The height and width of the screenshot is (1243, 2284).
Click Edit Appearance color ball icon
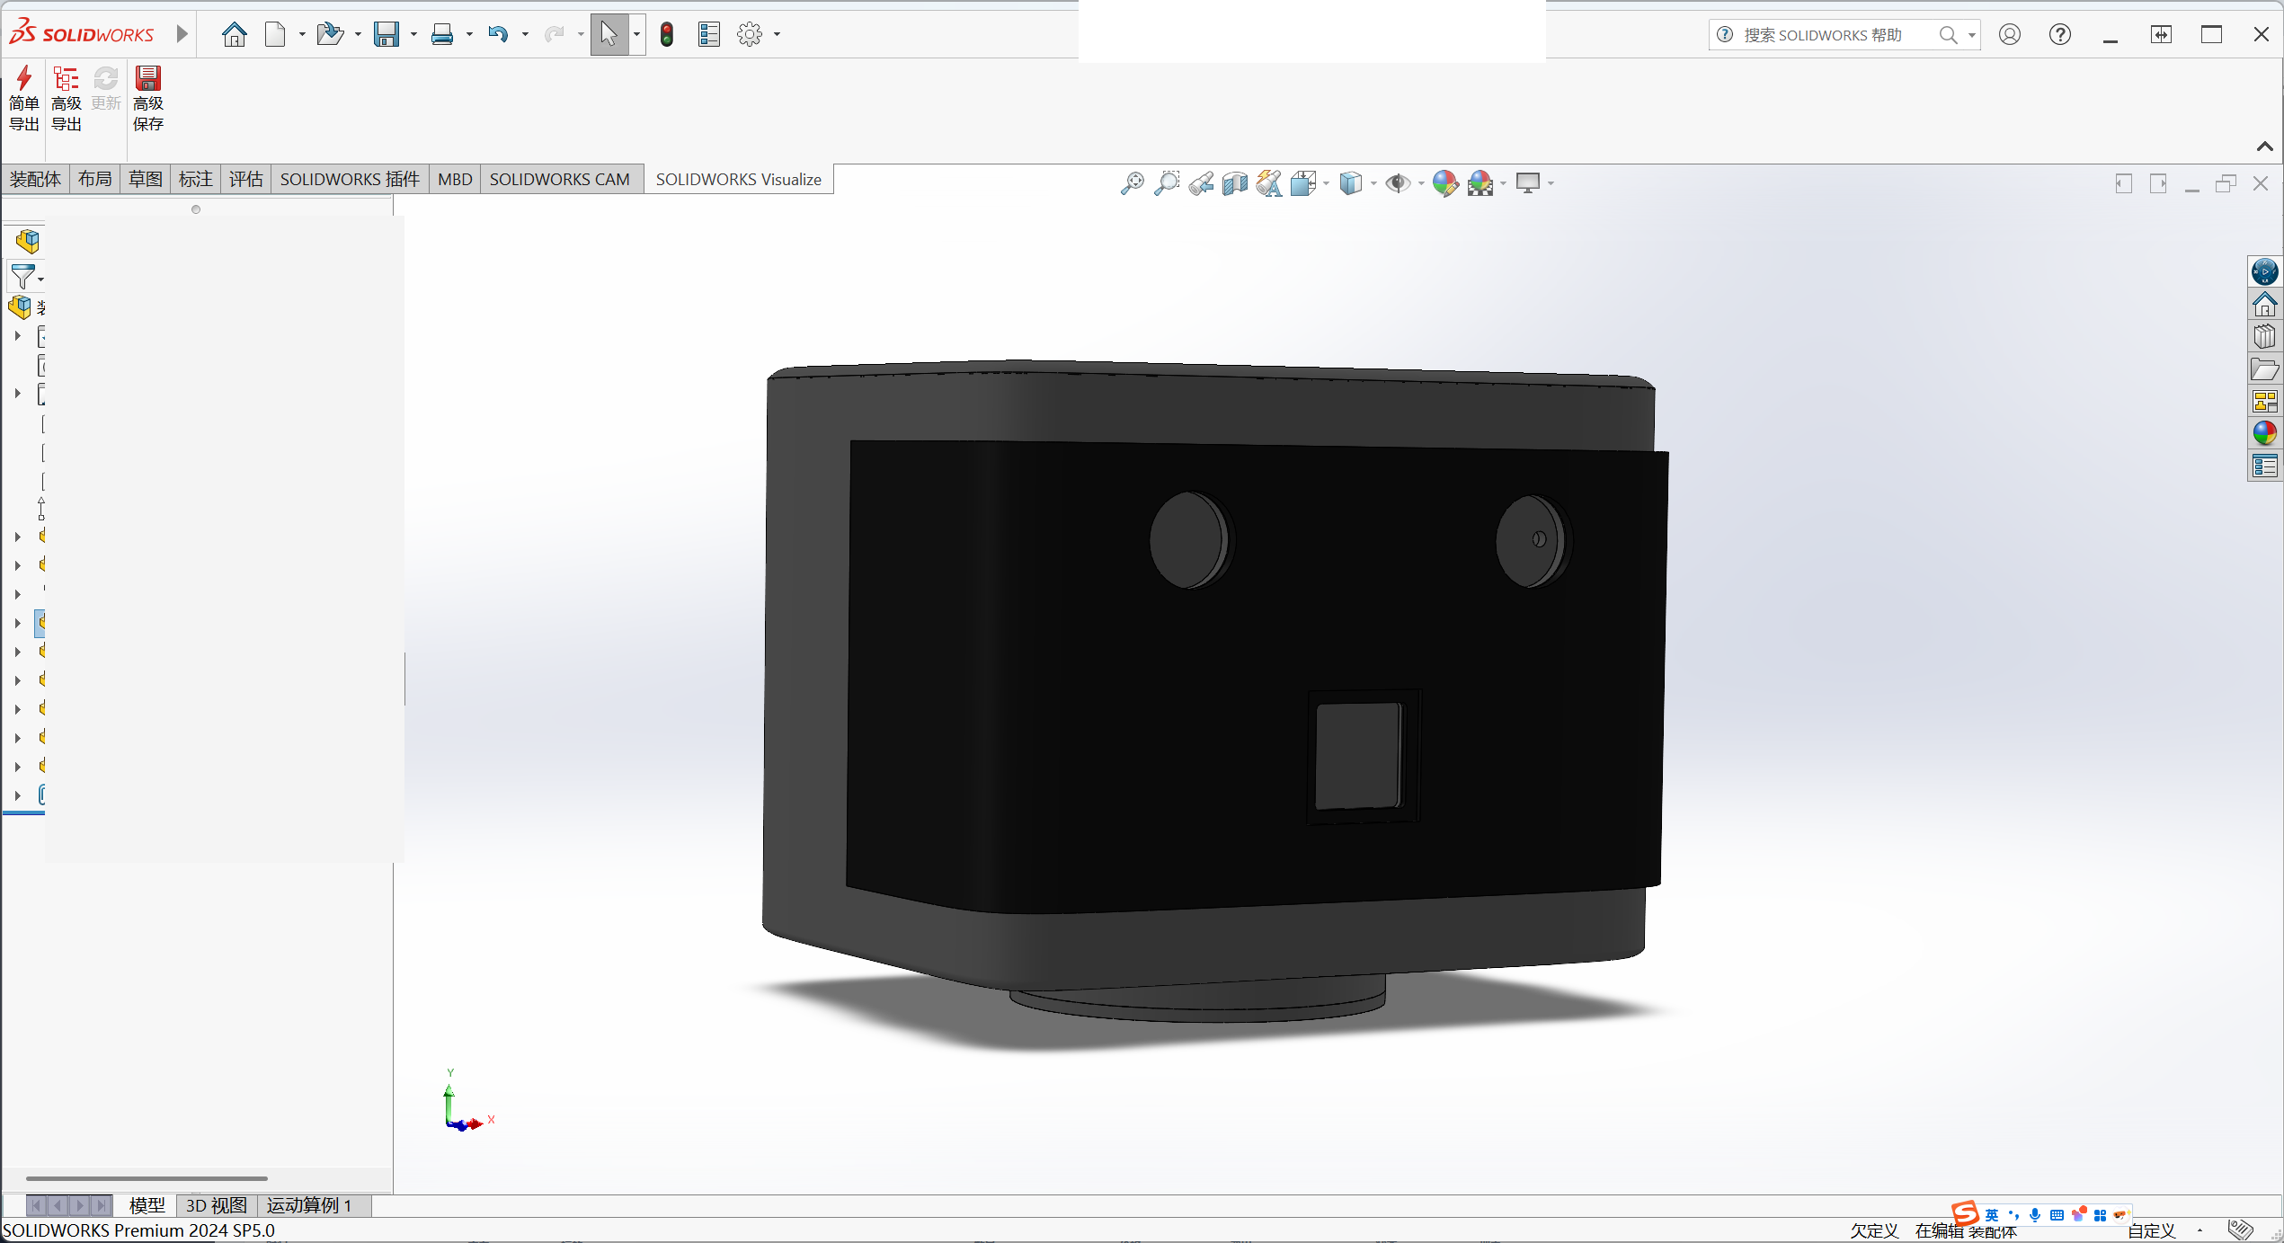click(x=1445, y=183)
